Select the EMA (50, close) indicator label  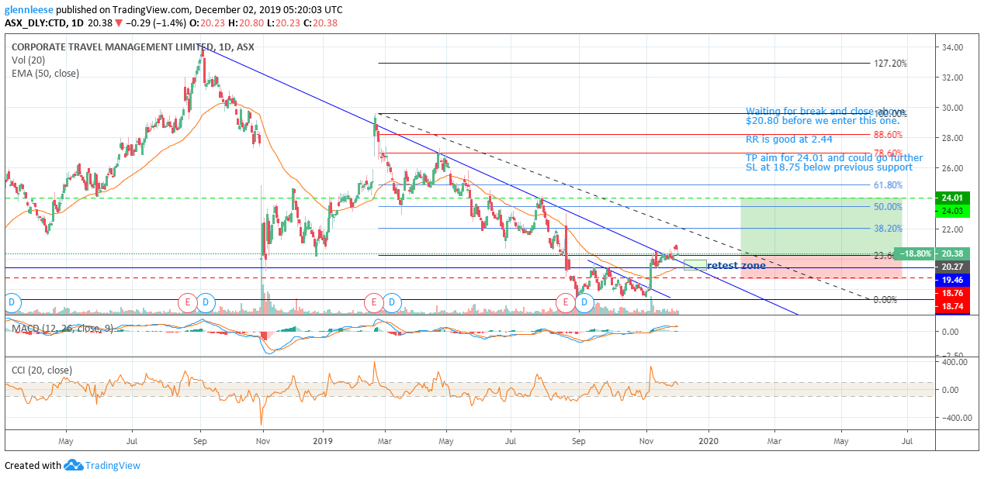45,74
